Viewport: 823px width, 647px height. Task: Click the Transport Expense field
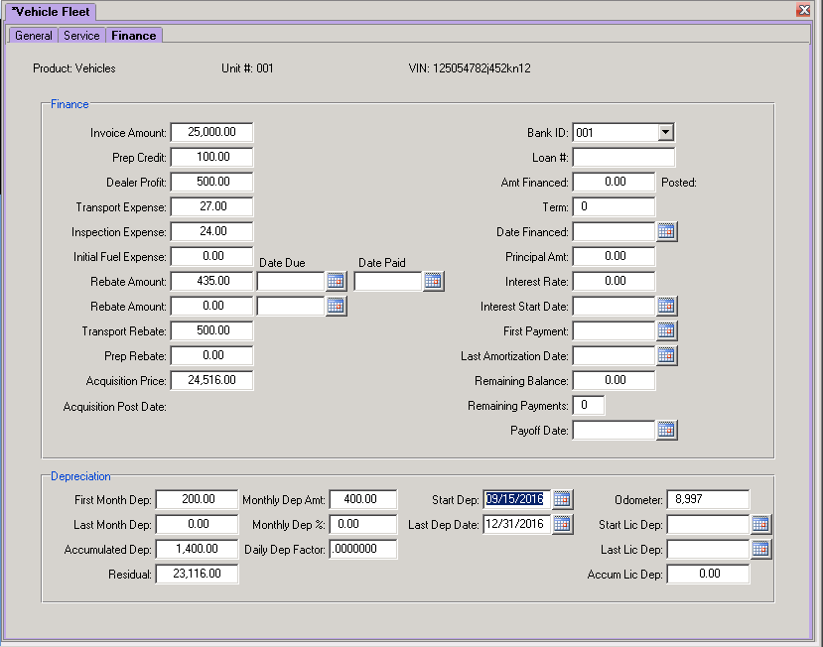point(212,206)
